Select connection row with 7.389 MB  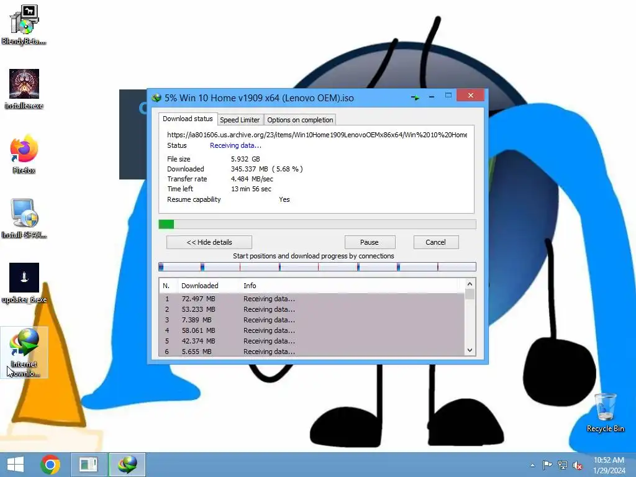(312, 320)
